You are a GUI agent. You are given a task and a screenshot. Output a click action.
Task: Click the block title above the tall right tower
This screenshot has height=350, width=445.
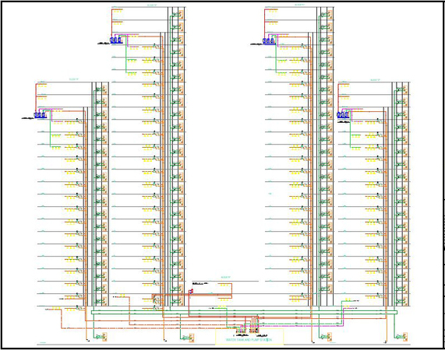point(300,5)
